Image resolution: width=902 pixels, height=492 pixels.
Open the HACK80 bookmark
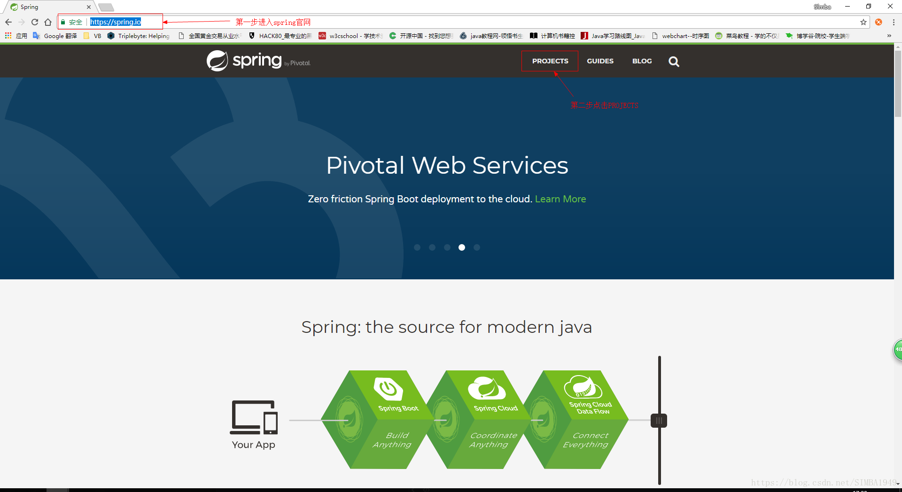click(x=280, y=36)
